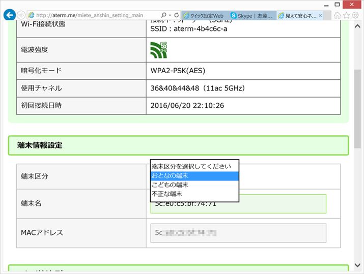This screenshot has height=274, width=364.
Task: Refresh the page with the reload icon
Action: pyautogui.click(x=177, y=15)
